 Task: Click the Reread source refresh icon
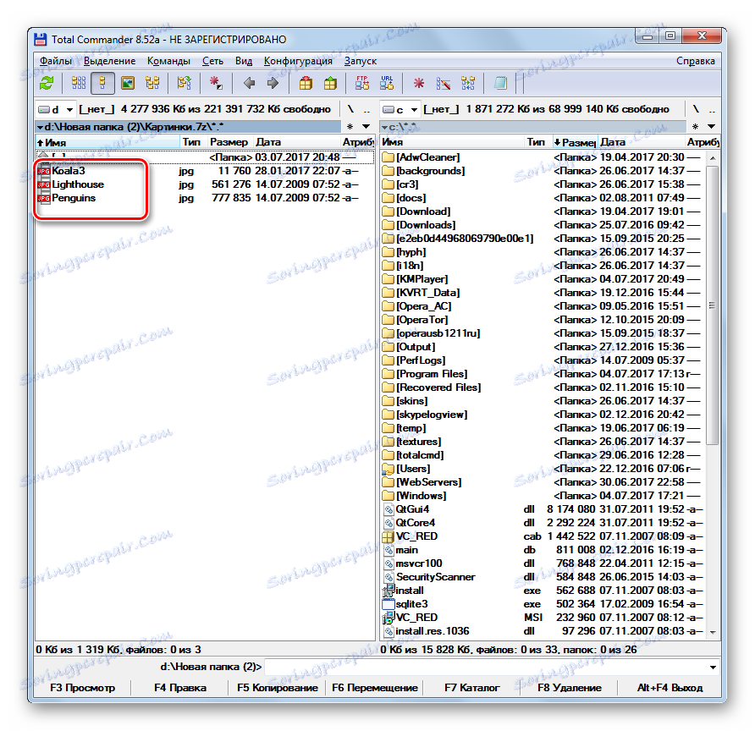point(47,83)
